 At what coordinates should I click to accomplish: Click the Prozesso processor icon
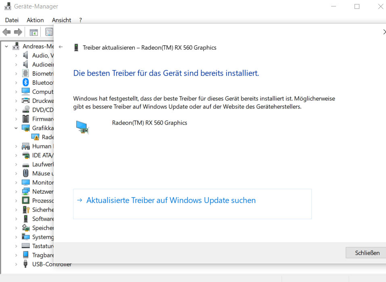point(25,201)
